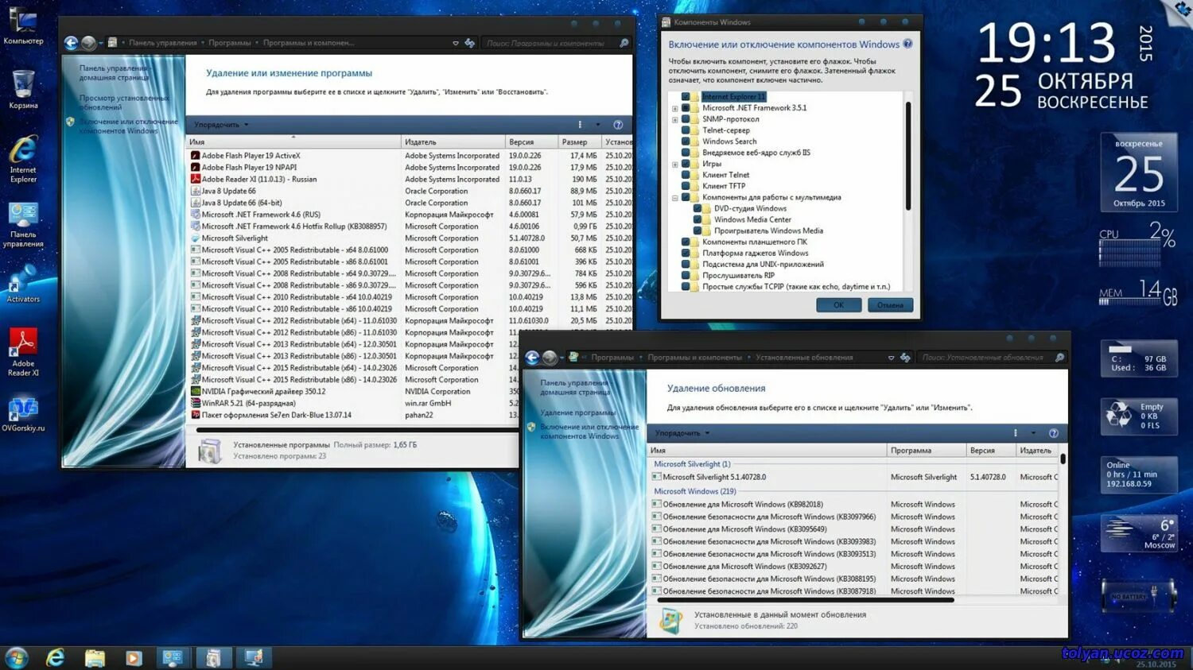Viewport: 1193px width, 670px height.
Task: Toggle Telnet-сервер checkbox
Action: point(686,130)
